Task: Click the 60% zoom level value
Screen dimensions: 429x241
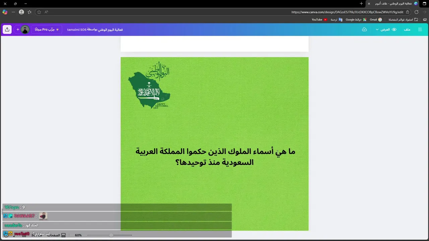Action: [x=78, y=235]
